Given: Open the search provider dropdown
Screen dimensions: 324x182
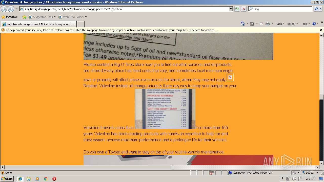Looking at the screenshot, I should (x=321, y=9).
